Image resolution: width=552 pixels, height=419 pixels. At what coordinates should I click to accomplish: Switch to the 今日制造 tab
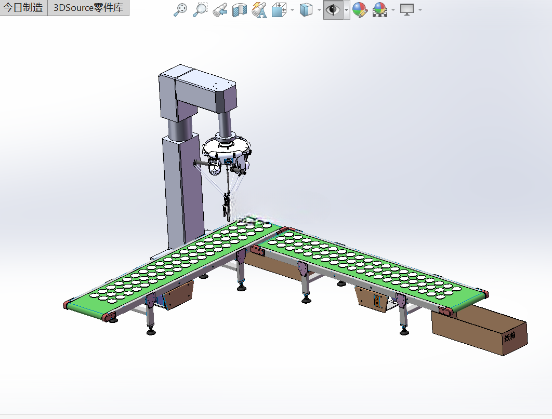[23, 8]
